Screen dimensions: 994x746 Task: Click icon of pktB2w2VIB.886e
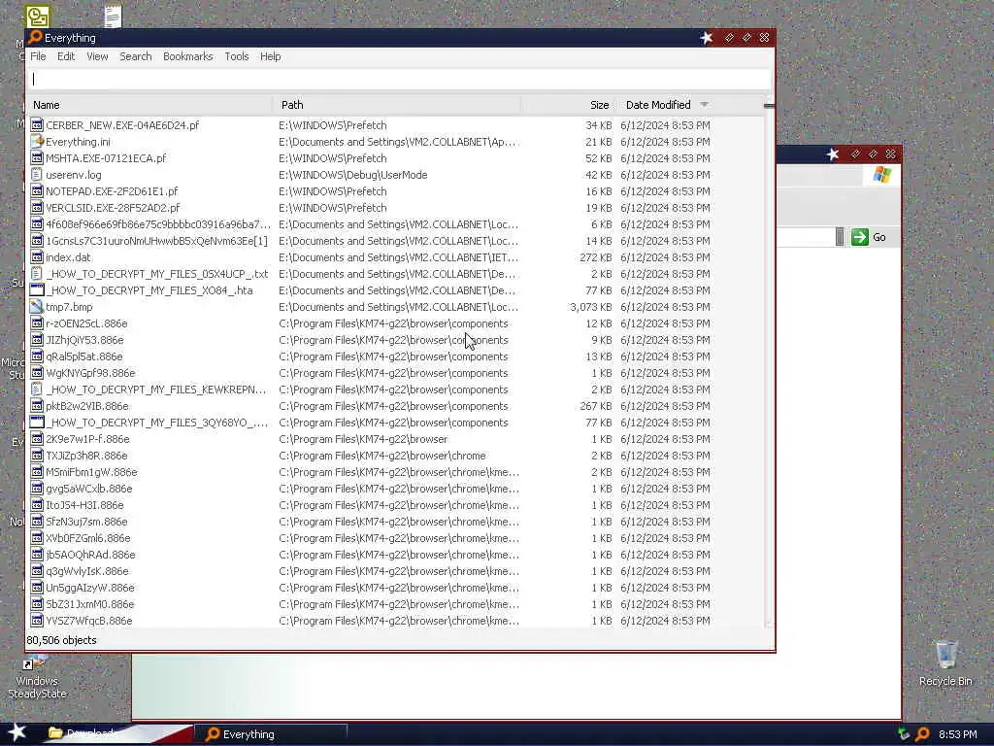pos(37,406)
